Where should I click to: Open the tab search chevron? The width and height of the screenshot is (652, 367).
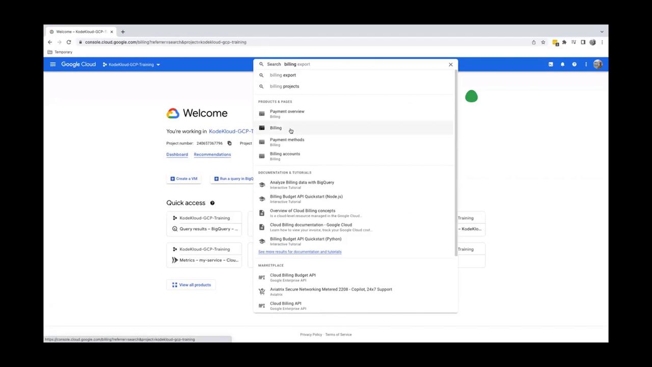[602, 32]
